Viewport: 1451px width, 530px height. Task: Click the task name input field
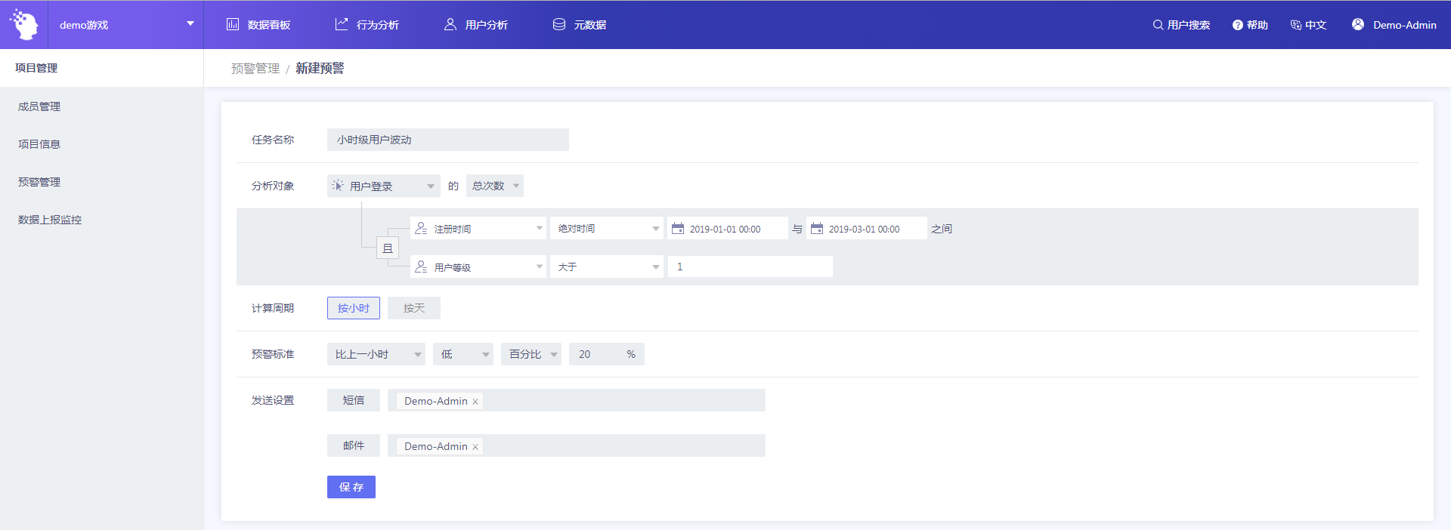tap(447, 140)
